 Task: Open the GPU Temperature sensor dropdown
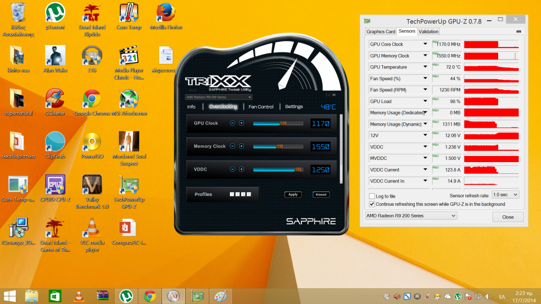pyautogui.click(x=425, y=67)
